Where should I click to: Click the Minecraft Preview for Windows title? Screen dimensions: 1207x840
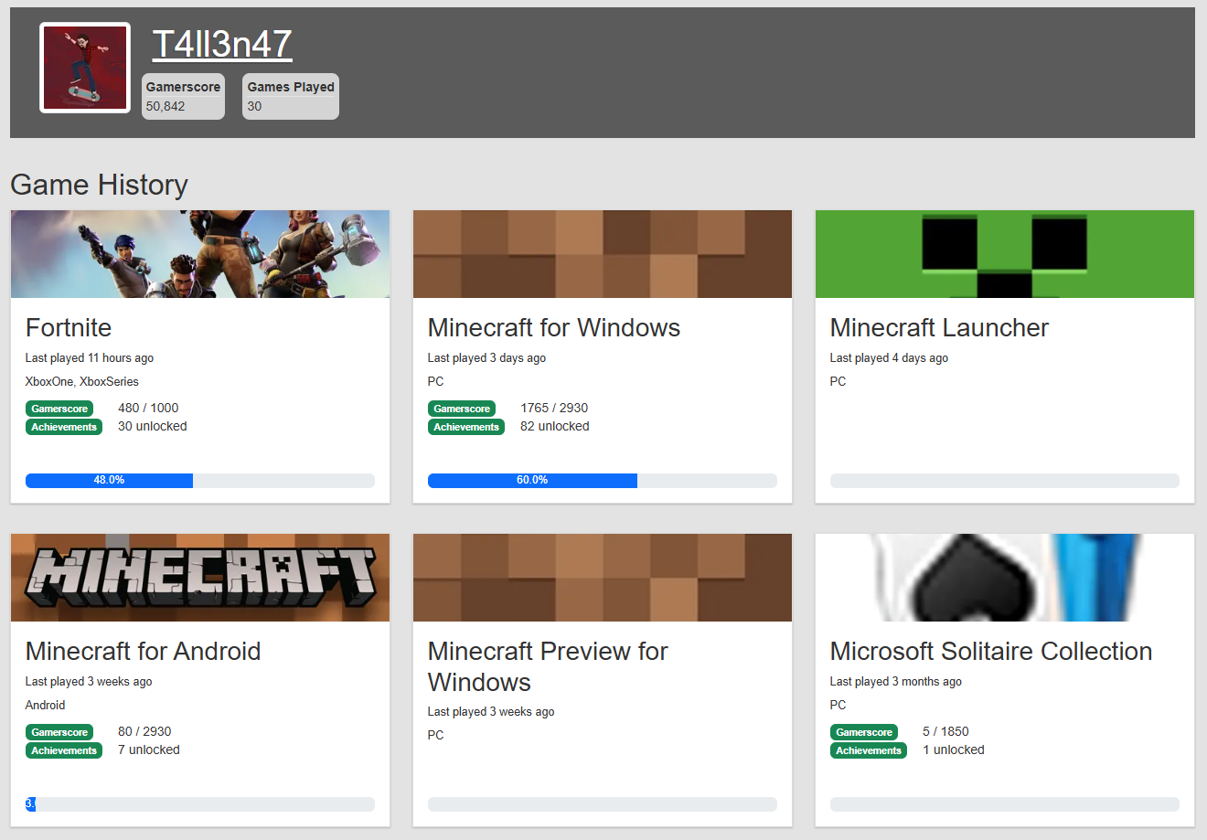tap(548, 666)
